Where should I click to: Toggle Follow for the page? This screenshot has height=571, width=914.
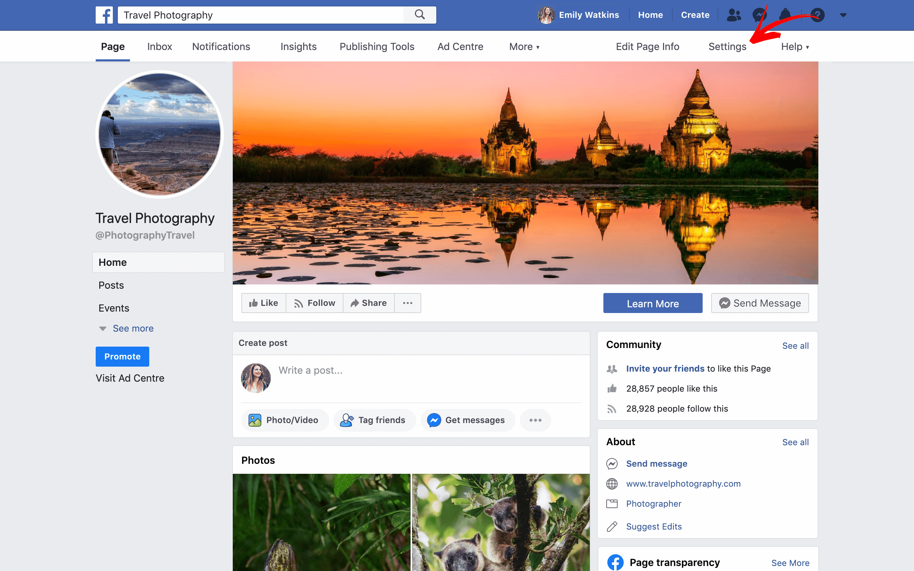point(315,303)
